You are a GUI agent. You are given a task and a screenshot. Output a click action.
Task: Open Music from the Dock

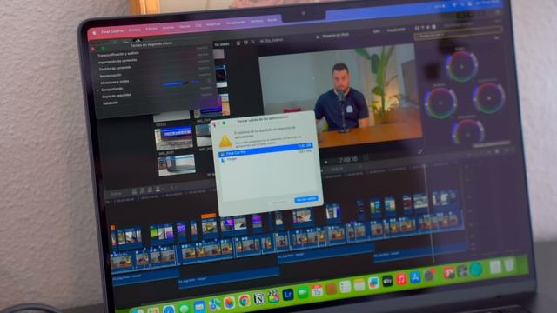(x=401, y=279)
